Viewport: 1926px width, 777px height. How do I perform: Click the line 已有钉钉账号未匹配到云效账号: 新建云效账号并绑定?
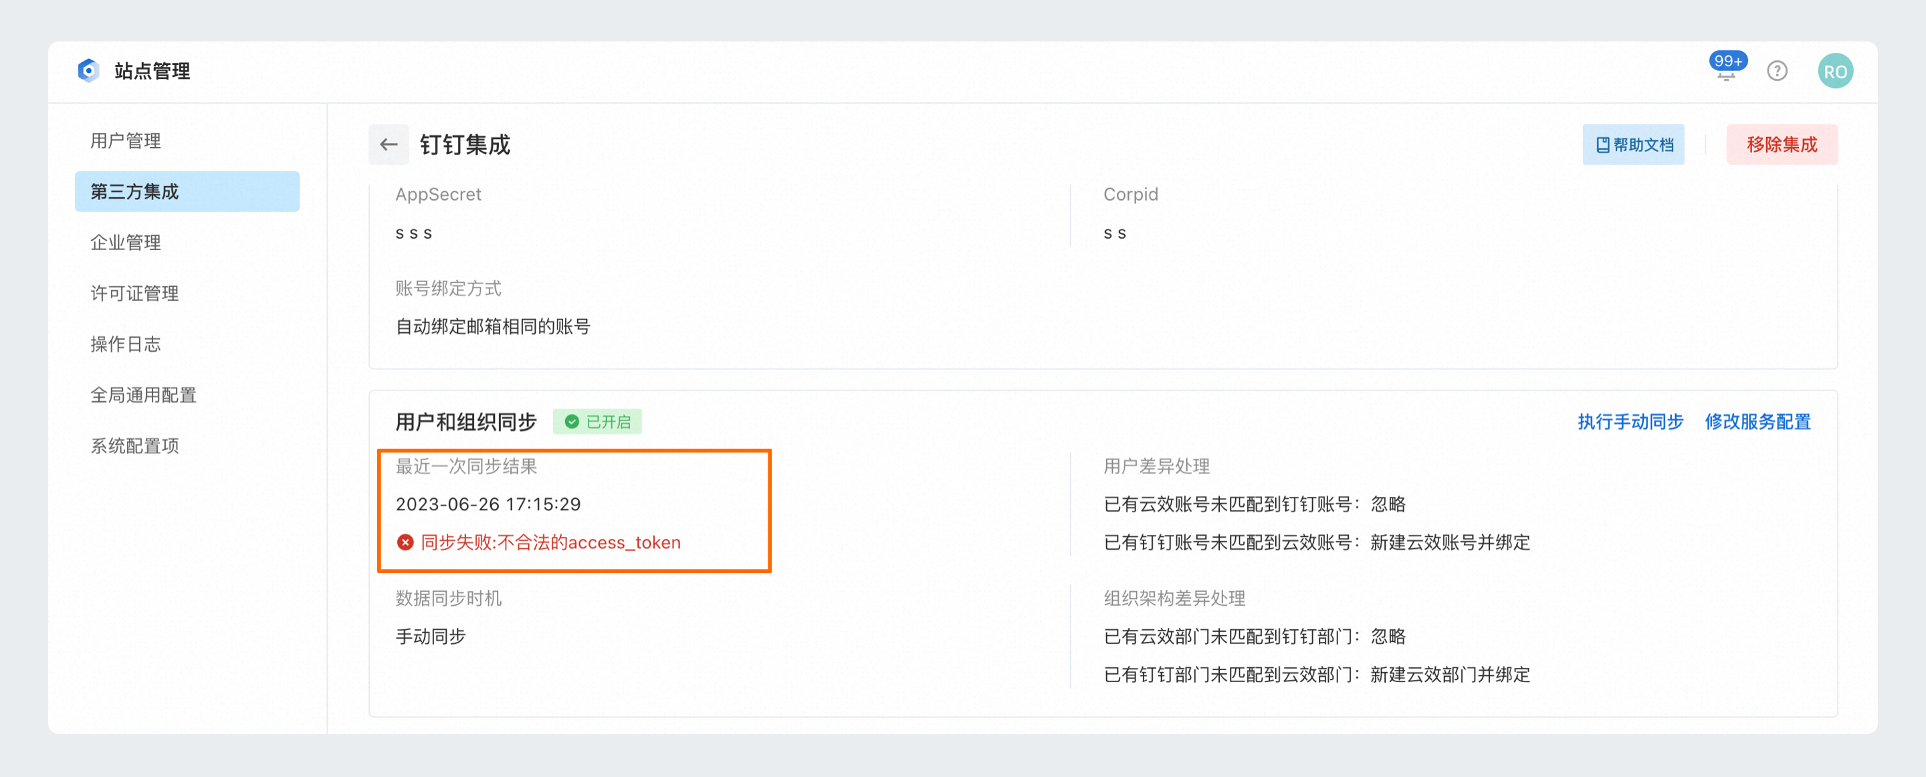pos(1317,542)
